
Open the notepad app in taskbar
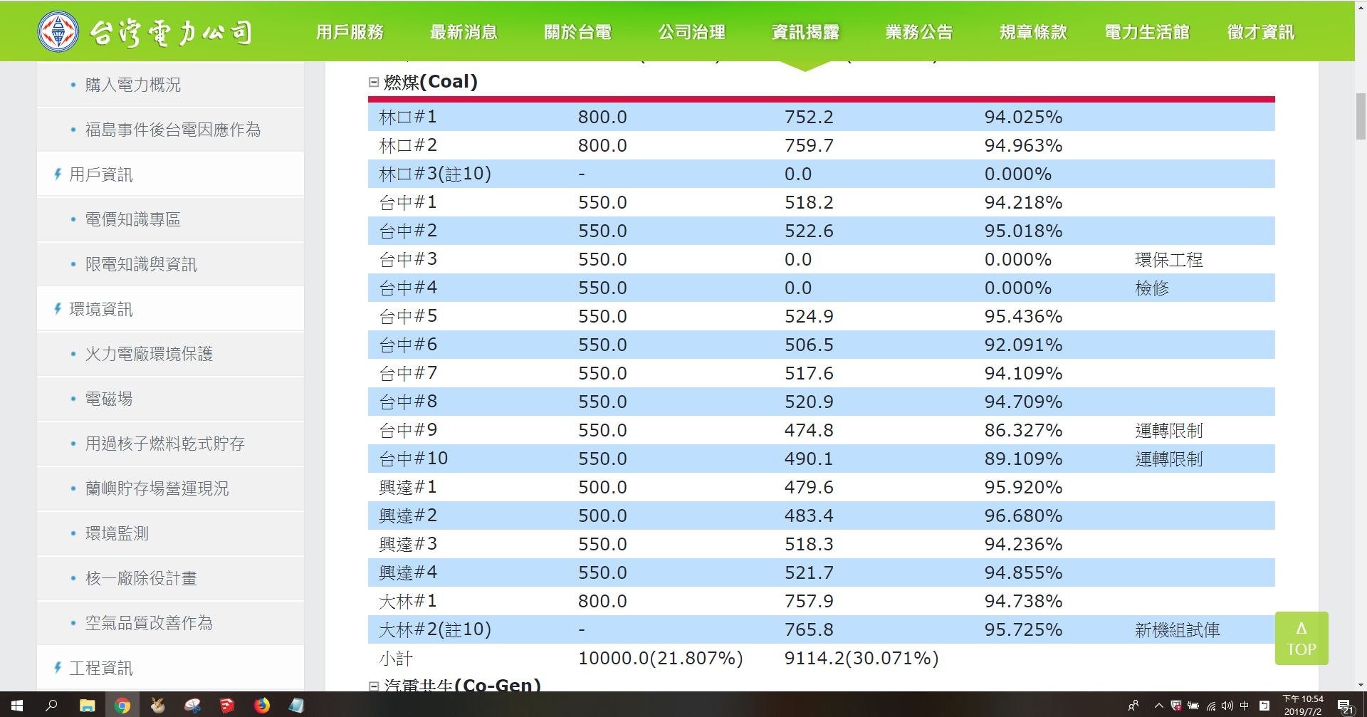tap(296, 706)
